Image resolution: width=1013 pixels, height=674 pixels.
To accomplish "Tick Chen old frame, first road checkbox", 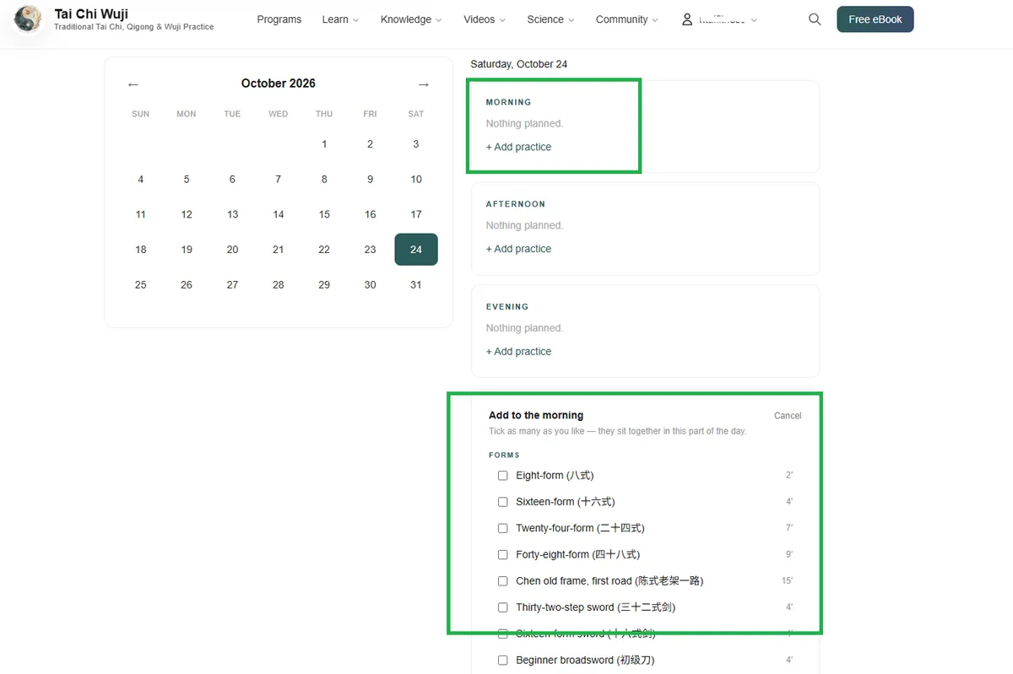I will 503,581.
